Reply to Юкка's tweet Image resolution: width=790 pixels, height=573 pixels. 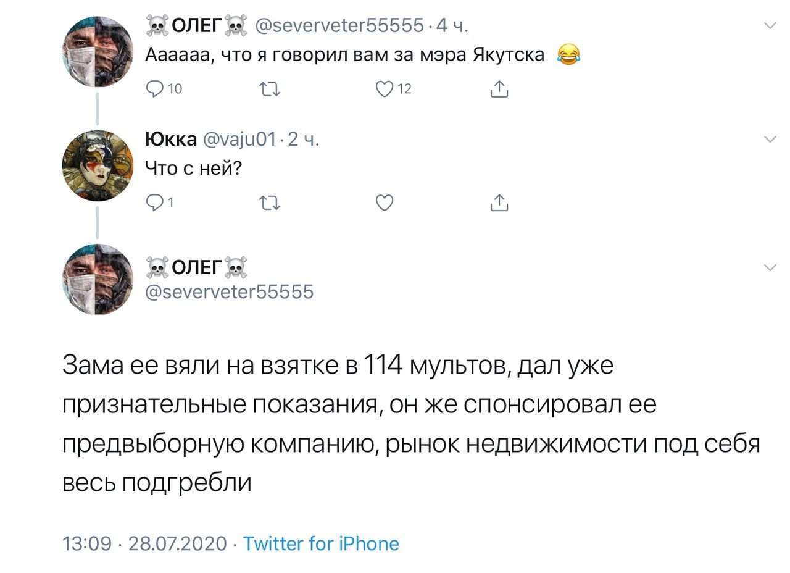[154, 203]
